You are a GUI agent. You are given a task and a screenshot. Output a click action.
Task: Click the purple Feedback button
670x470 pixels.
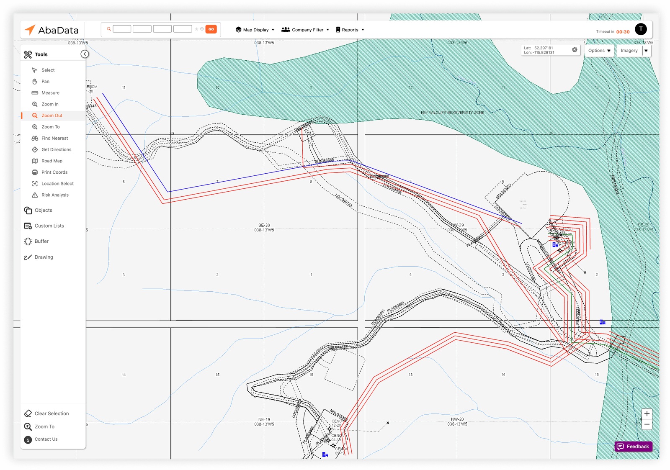(x=633, y=447)
